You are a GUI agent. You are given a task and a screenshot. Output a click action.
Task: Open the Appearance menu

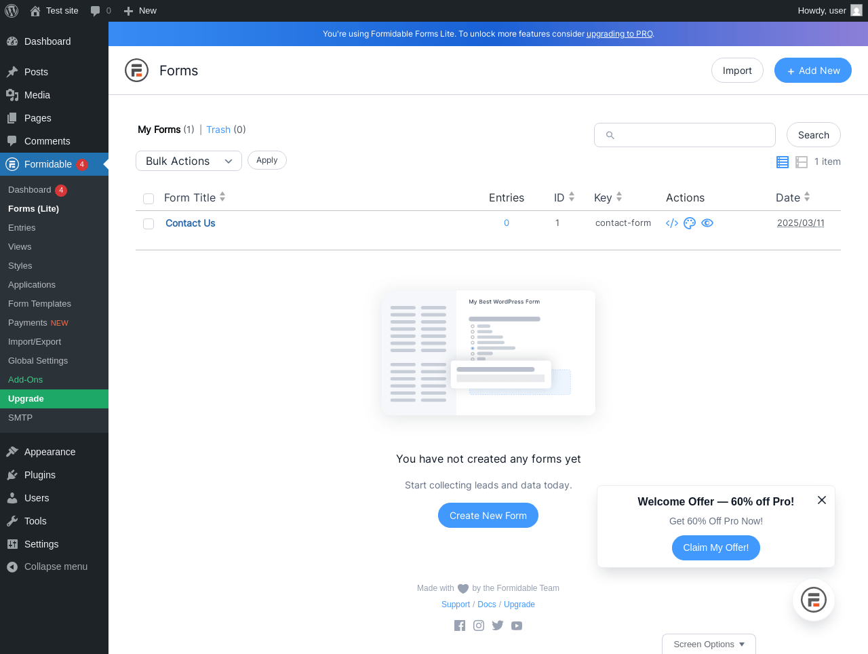click(54, 452)
